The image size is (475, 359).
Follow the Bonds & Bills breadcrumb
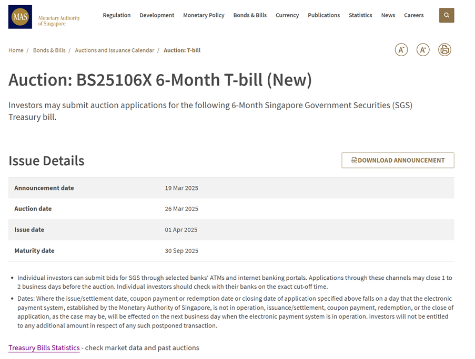click(49, 50)
